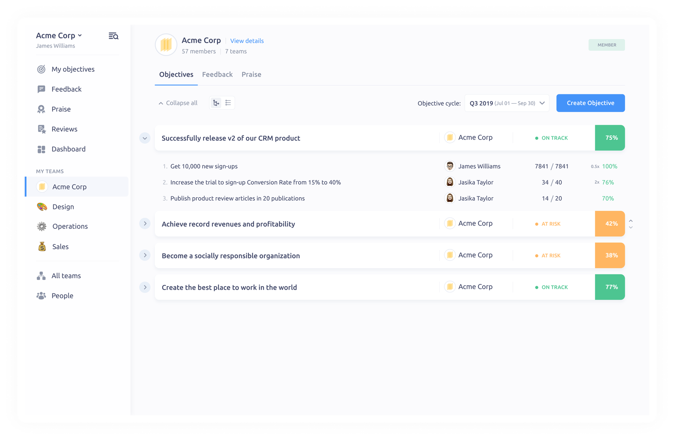Open My objectives in the sidebar
Viewport: 674px width, 440px height.
(x=72, y=69)
